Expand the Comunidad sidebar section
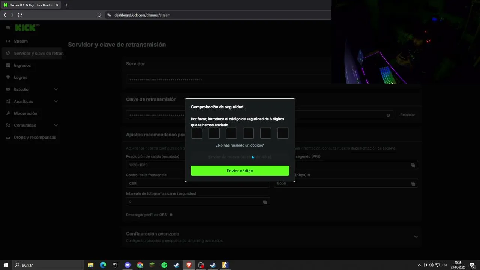The height and width of the screenshot is (270, 480). point(56,125)
